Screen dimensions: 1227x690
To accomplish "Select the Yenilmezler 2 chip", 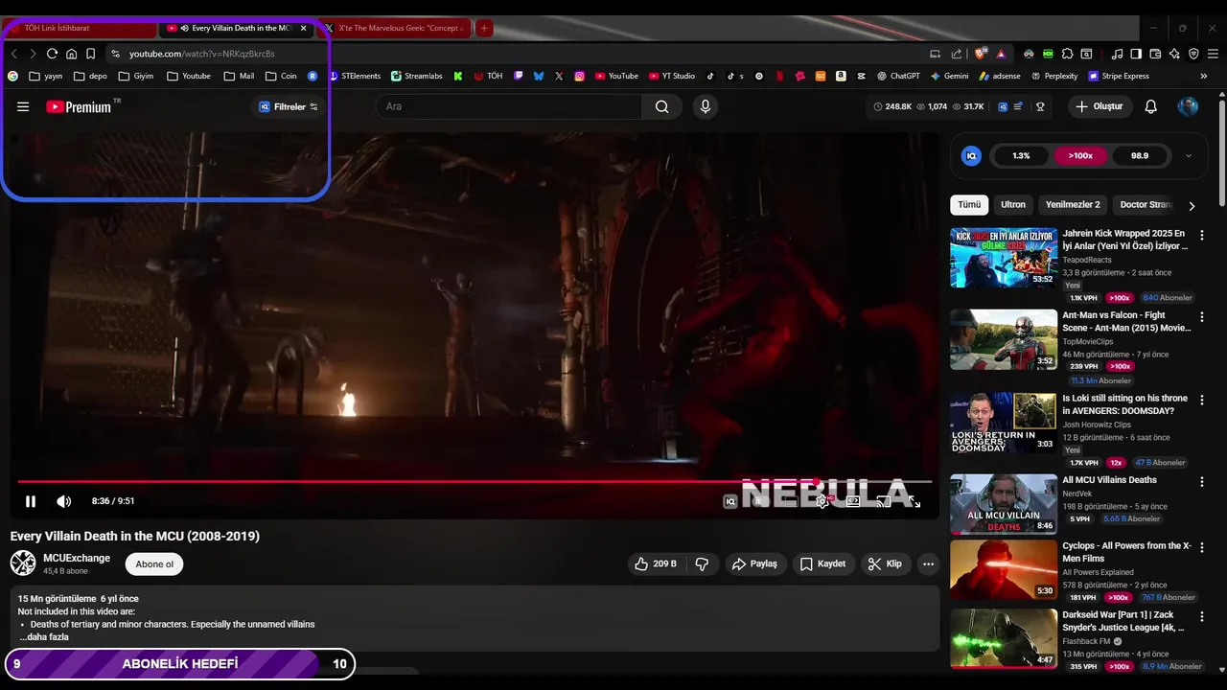I will tap(1073, 205).
